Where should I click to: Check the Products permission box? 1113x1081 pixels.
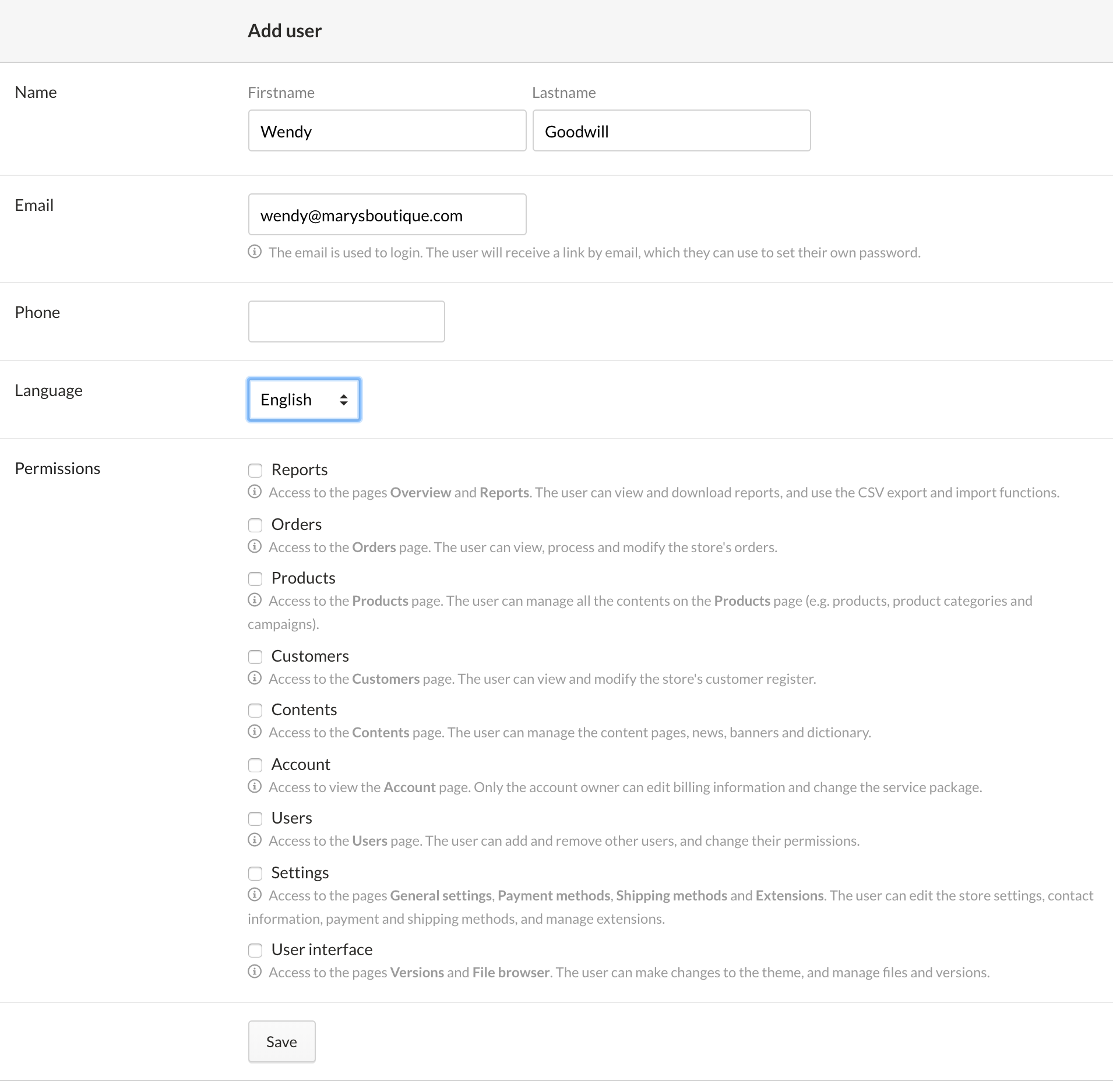(255, 578)
